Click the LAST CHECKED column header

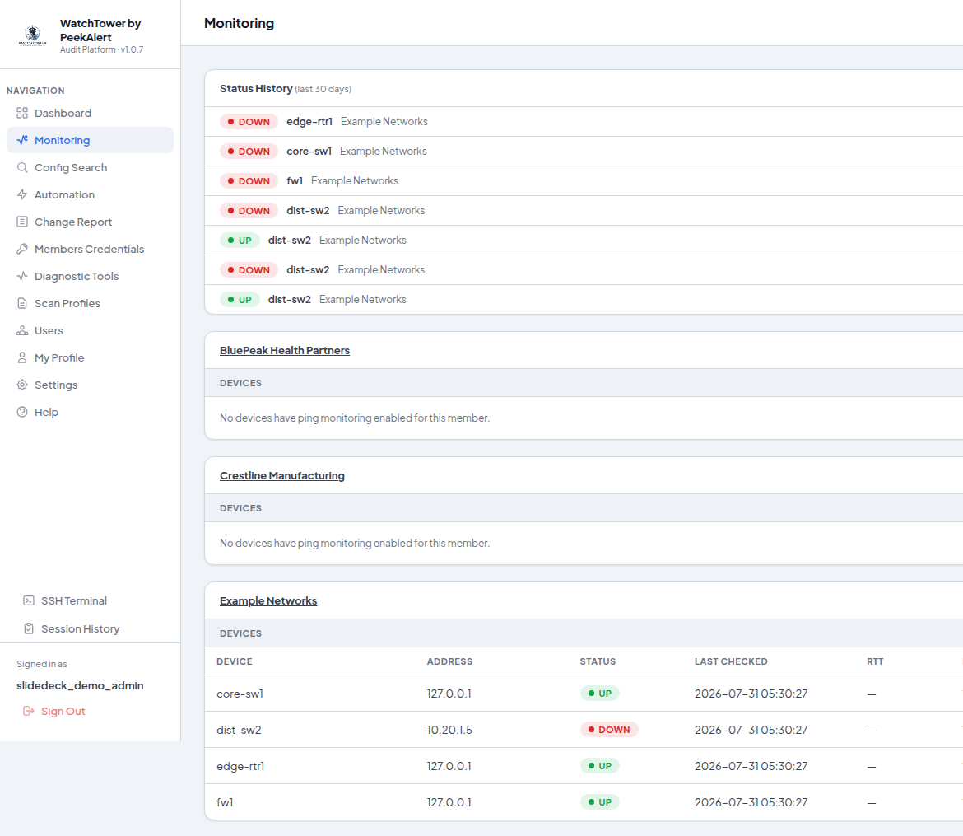click(731, 661)
